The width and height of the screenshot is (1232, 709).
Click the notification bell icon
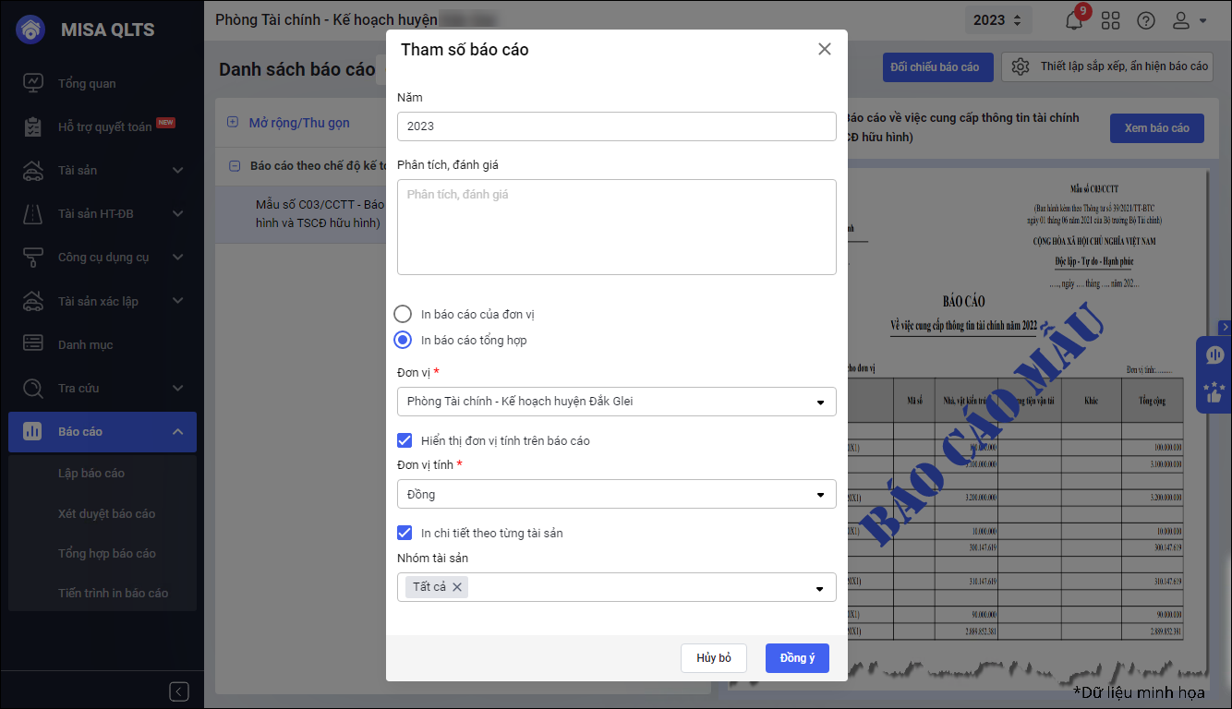coord(1073,20)
